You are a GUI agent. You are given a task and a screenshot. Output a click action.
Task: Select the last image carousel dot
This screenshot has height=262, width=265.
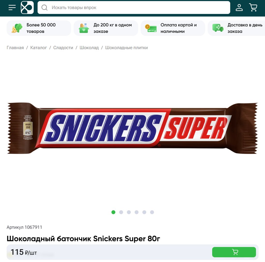pos(152,212)
